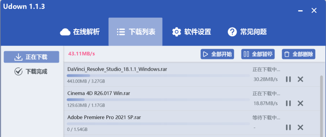Select 正在下载 in the sidebar
Image resolution: width=326 pixels, height=137 pixels.
pyautogui.click(x=31, y=57)
